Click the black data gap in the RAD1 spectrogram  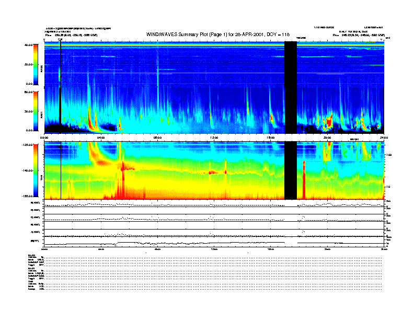point(291,110)
